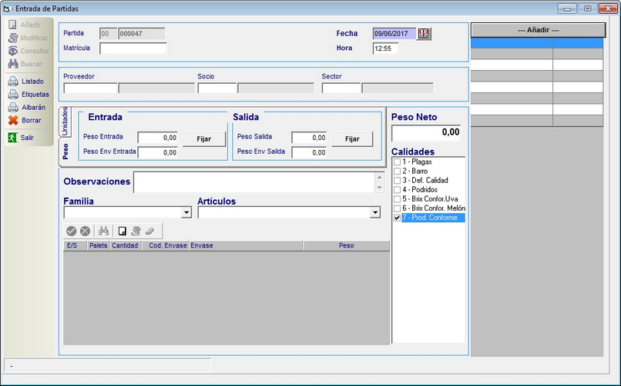The height and width of the screenshot is (386, 621).
Task: Click the Matrícula input field
Action: (133, 48)
